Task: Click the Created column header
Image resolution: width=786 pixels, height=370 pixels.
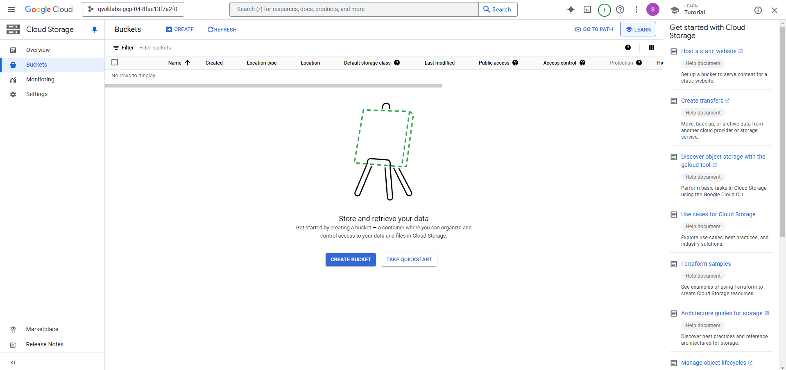Action: (214, 63)
